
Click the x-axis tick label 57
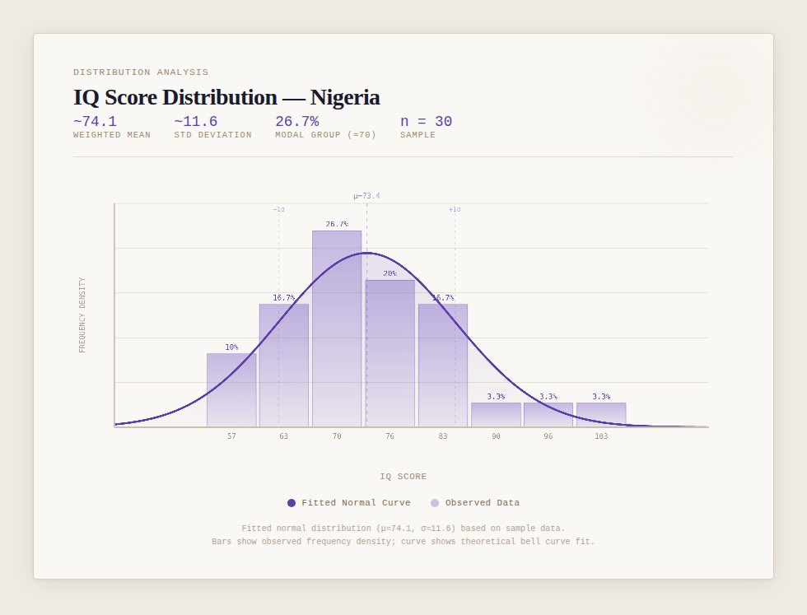231,436
